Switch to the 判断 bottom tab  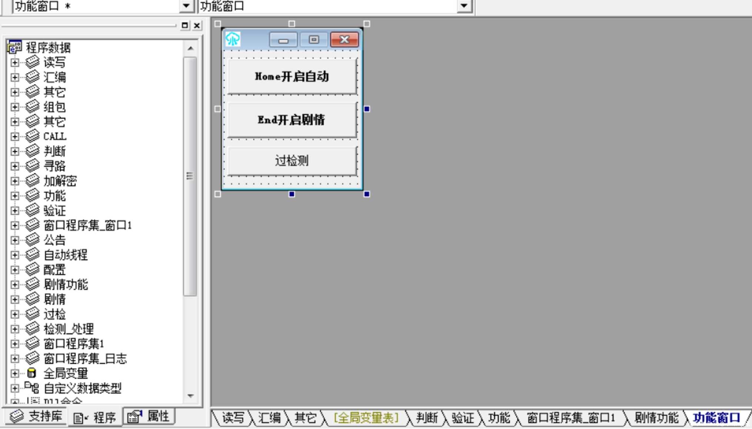coord(427,418)
